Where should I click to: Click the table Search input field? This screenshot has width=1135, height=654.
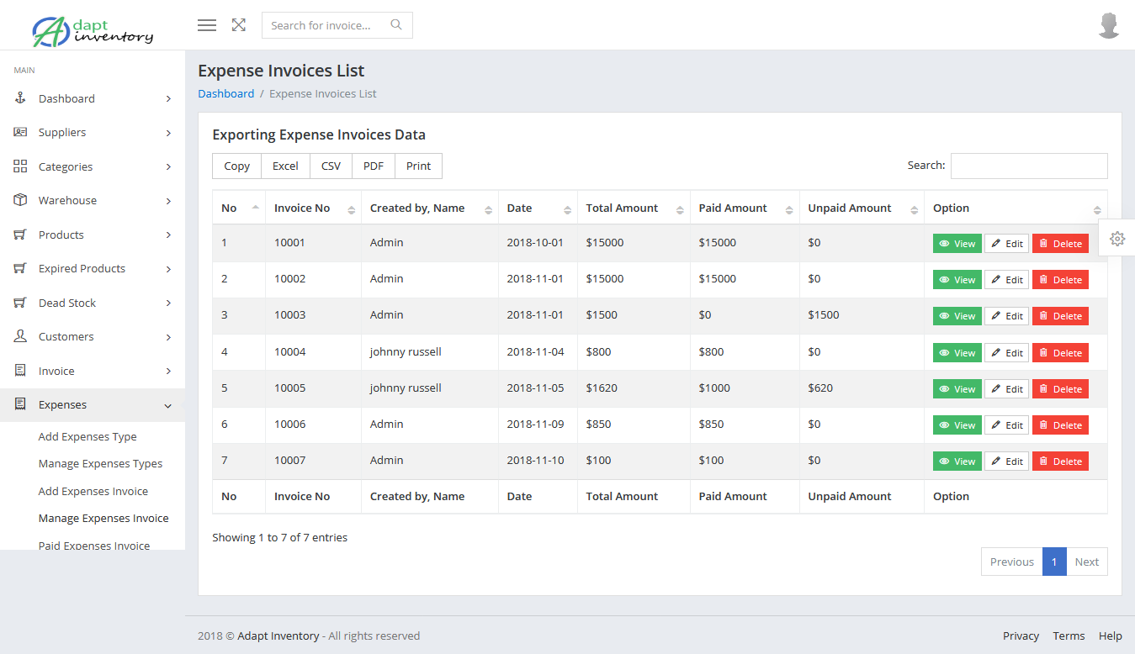coord(1028,166)
